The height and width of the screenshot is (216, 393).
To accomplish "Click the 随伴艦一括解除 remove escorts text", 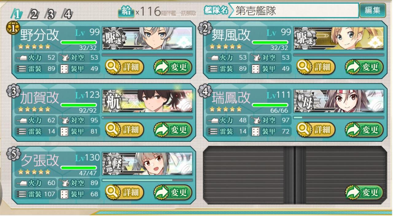I will 177,12.
